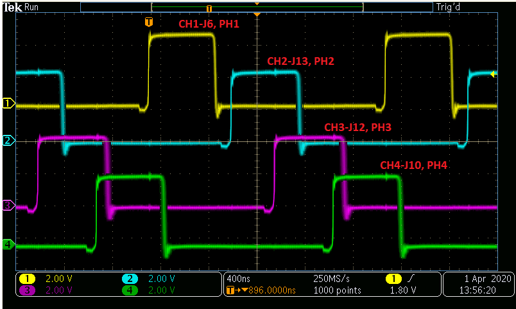Click the 1 Apr 2020 date readout
The height and width of the screenshot is (309, 516).
[488, 279]
